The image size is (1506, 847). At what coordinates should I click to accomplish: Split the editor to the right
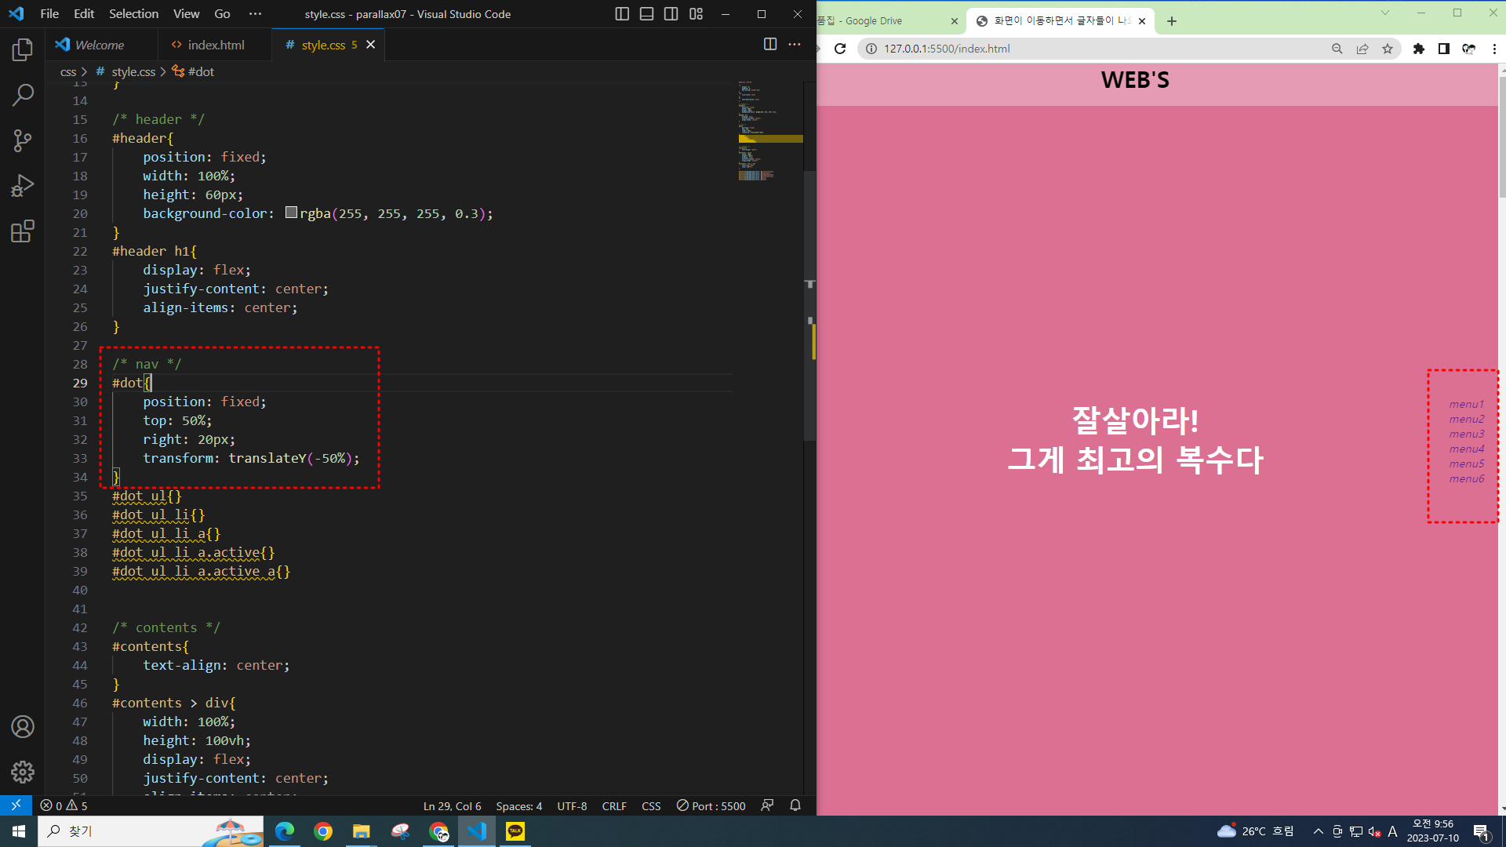point(770,45)
